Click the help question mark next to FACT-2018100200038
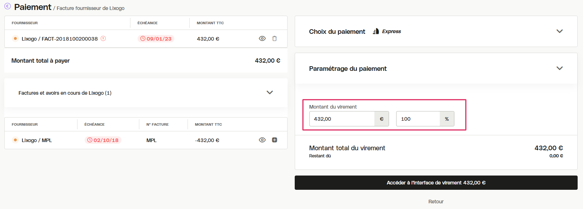 pos(103,38)
